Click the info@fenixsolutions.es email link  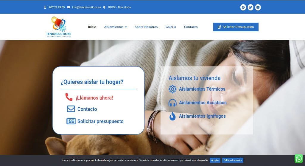point(86,7)
